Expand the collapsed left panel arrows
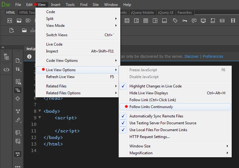Image resolution: width=239 pixels, height=168 pixels. (x=3, y=47)
